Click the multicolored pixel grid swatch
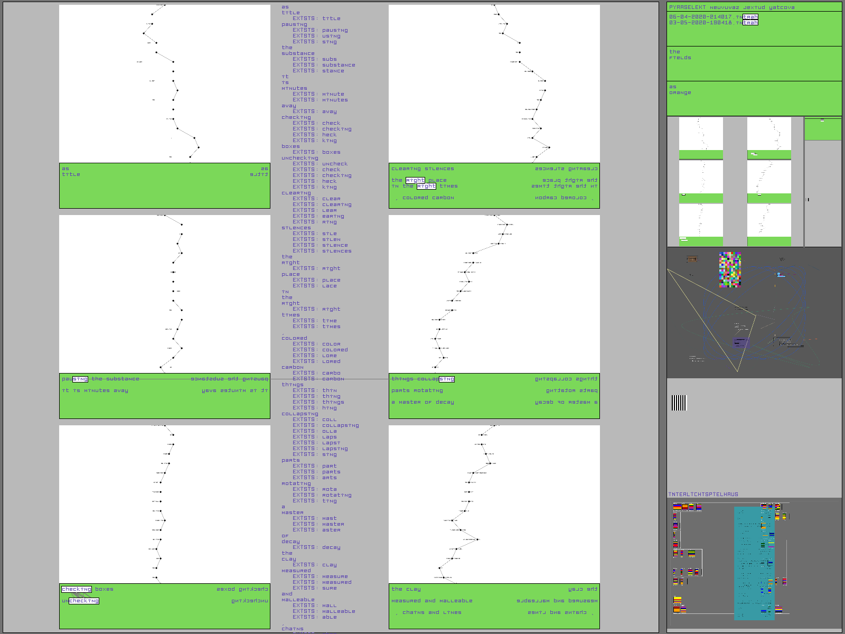Viewport: 845px width, 634px height. (x=730, y=269)
